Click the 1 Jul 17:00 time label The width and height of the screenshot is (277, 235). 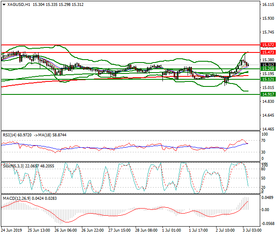199,230
